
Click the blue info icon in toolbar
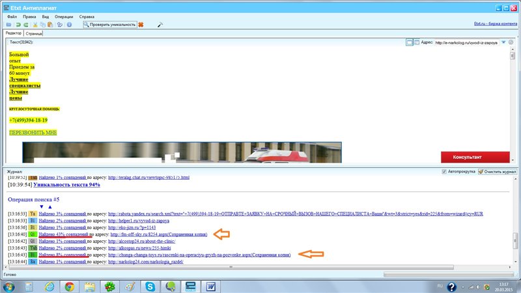point(70,24)
